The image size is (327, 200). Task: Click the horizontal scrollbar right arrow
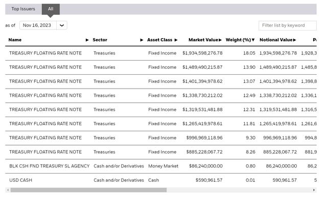pyautogui.click(x=314, y=190)
